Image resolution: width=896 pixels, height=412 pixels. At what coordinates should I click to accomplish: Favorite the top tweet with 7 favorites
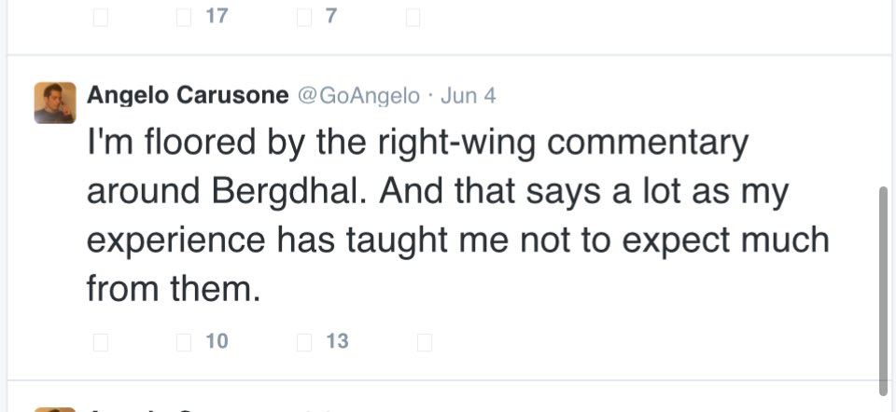click(303, 17)
